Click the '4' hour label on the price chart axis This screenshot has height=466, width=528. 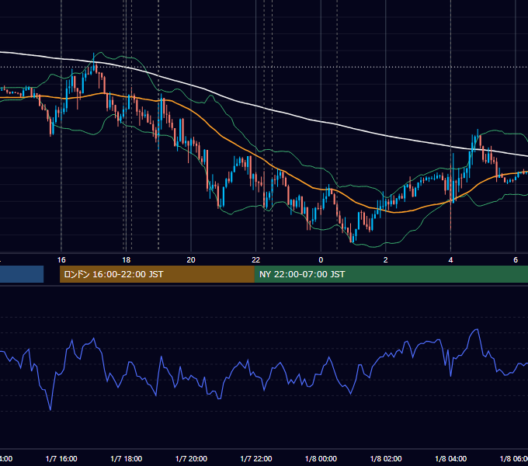pyautogui.click(x=450, y=259)
